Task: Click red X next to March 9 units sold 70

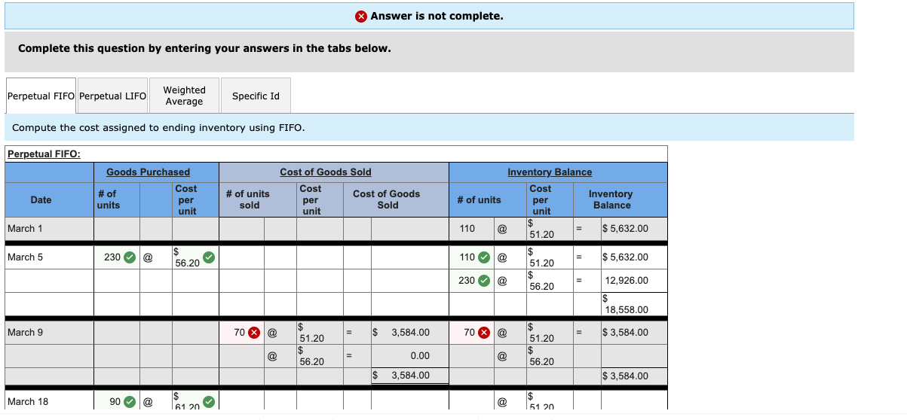Action: 255,333
